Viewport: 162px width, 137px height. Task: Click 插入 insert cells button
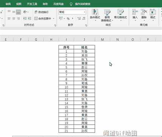tap(135, 15)
